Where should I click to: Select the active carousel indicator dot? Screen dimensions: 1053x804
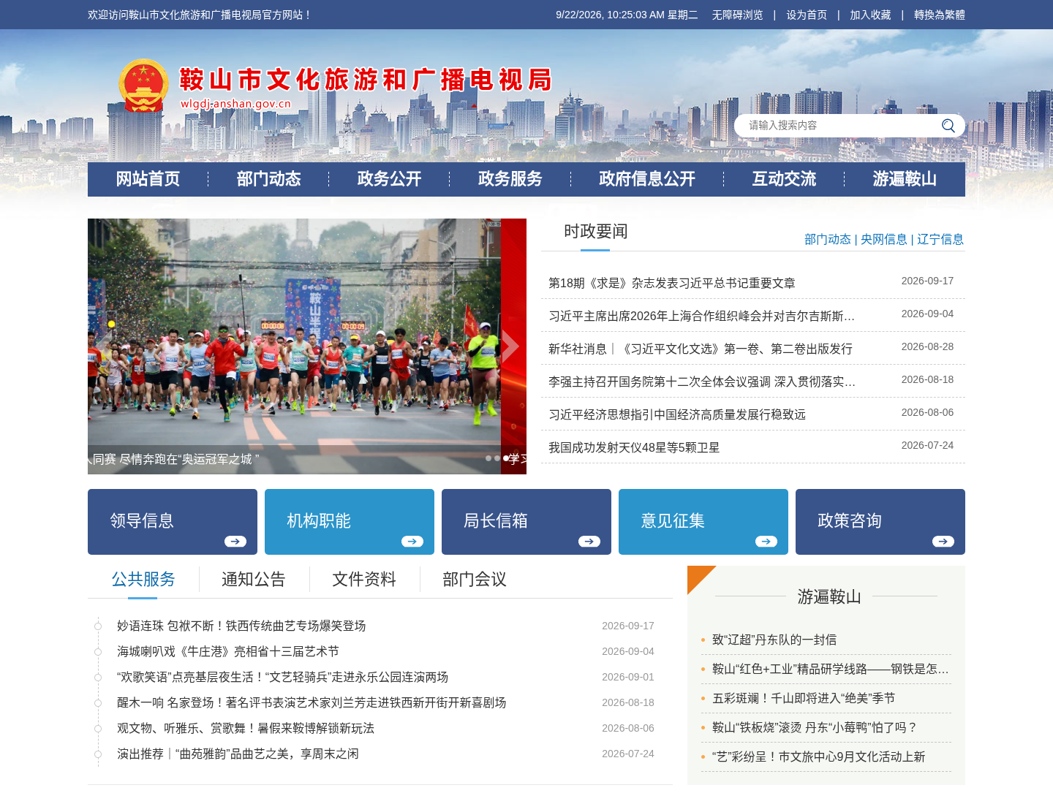pos(505,458)
